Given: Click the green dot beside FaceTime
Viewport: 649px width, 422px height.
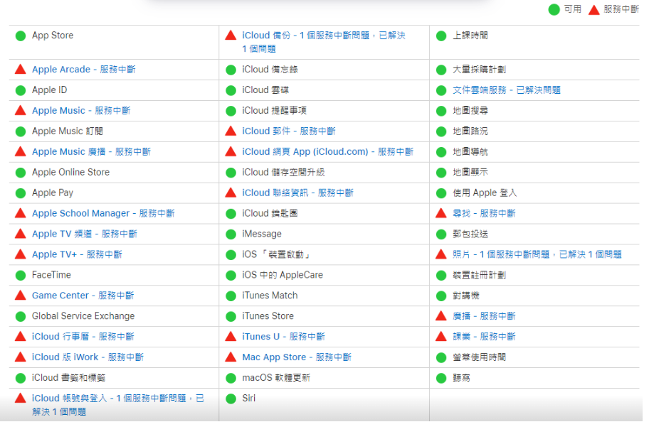Looking at the screenshot, I should (20, 275).
